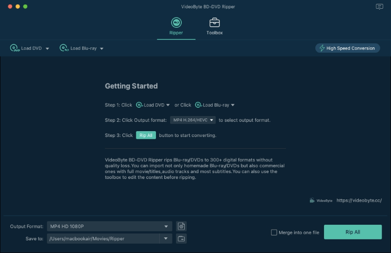Toggle High Speed Conversion

point(348,48)
